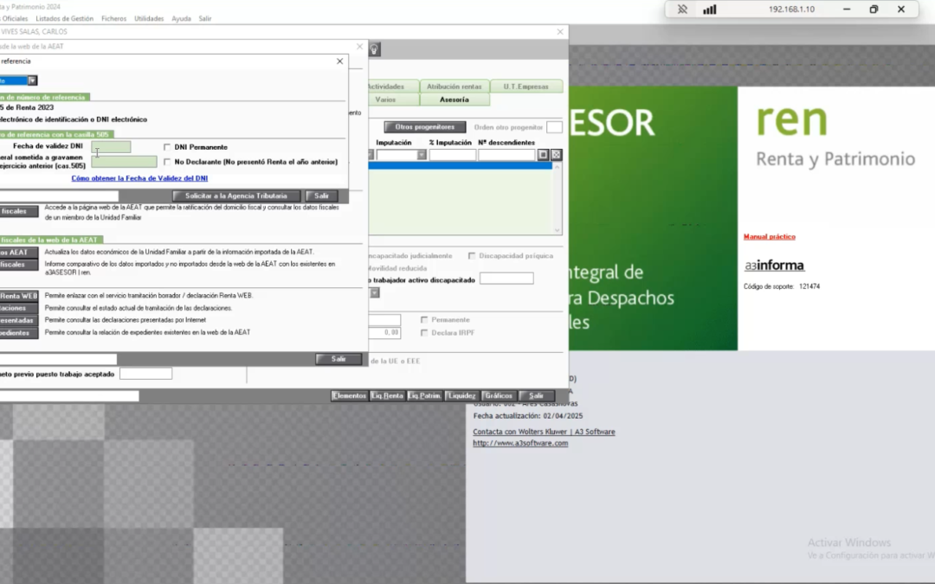Check the Discapacidad psíquica checkbox
The height and width of the screenshot is (584, 935).
pos(472,255)
